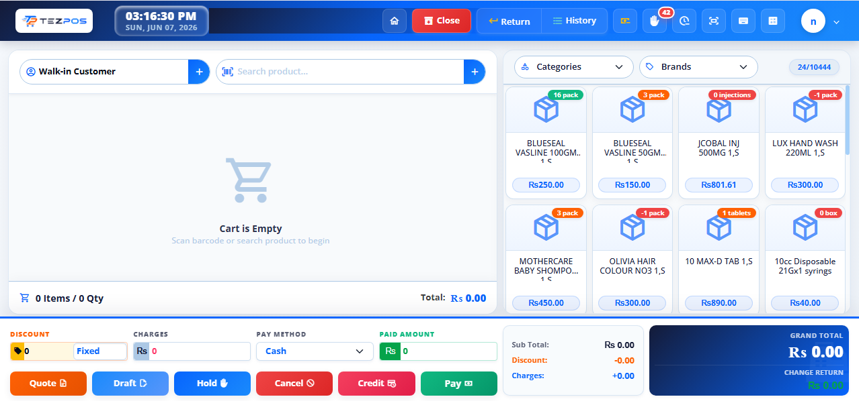859x401 pixels.
Task: Click the Rs801.61 price tag
Action: click(x=719, y=185)
